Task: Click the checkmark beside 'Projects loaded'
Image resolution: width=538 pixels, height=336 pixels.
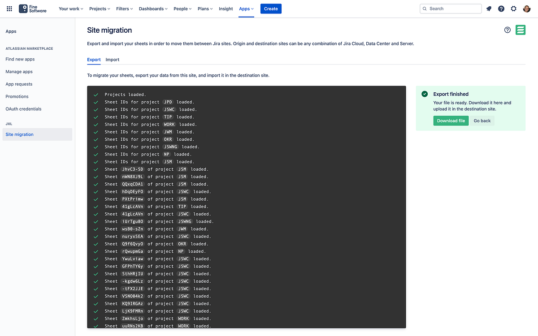Action: tap(96, 94)
